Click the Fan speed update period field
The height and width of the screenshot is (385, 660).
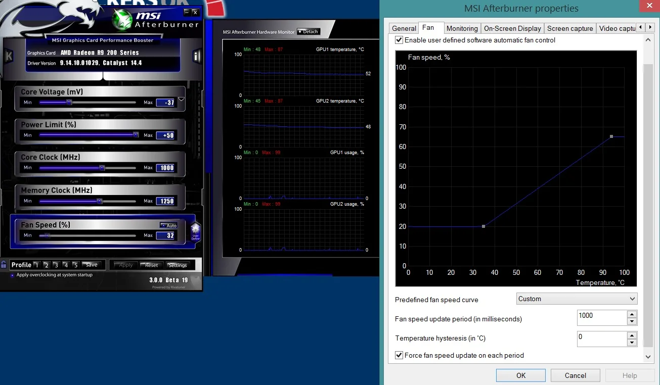pos(602,318)
